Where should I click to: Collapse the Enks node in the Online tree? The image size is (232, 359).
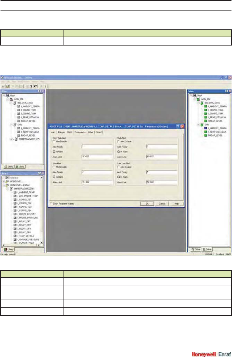pos(198,125)
